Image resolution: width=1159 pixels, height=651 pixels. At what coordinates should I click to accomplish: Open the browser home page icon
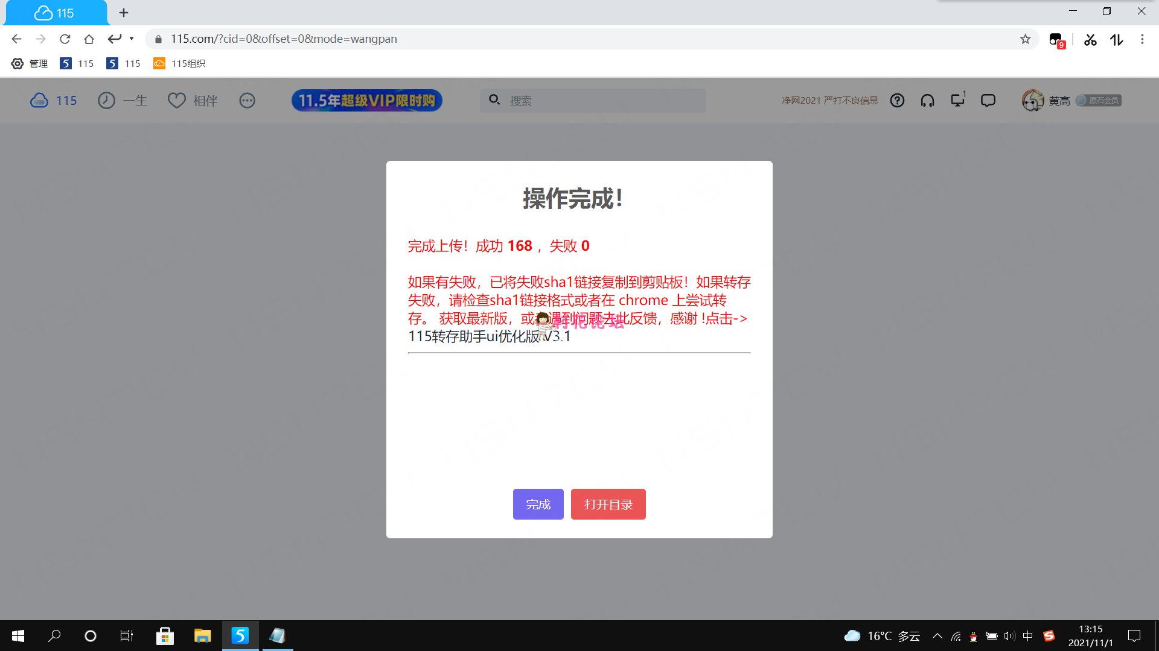89,39
